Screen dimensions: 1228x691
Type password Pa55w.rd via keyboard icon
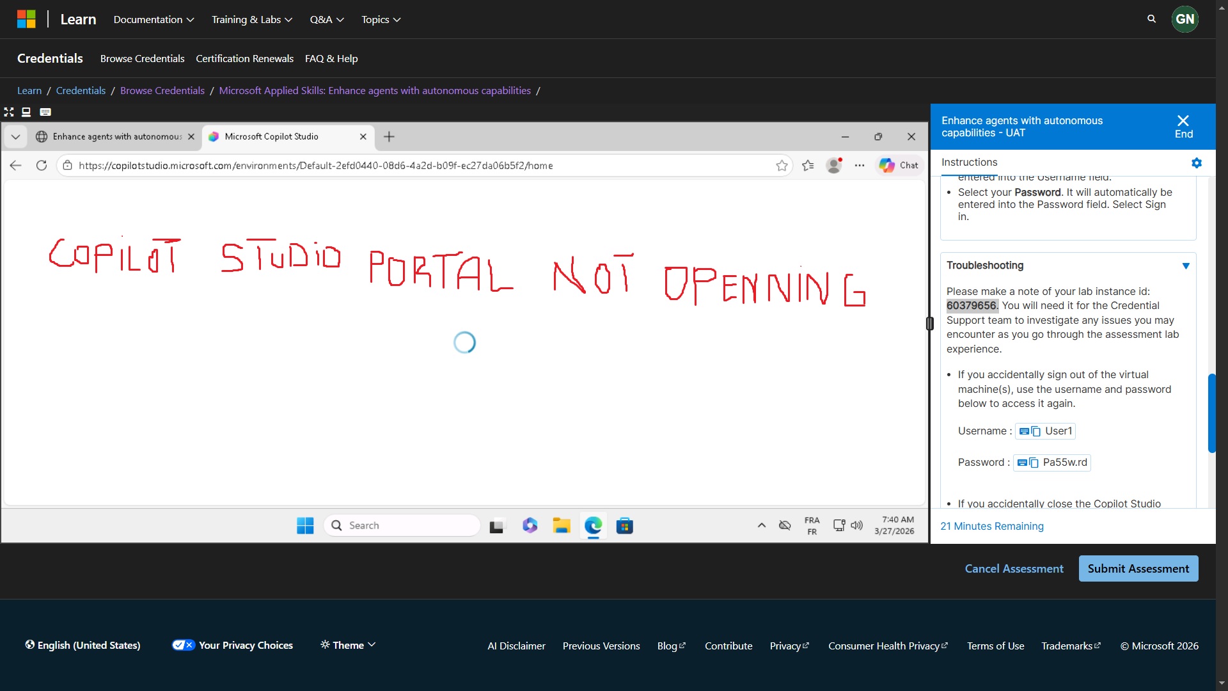(1022, 463)
